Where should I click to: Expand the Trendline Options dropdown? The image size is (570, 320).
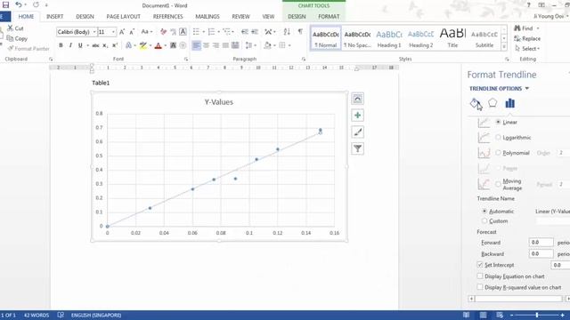[x=527, y=89]
